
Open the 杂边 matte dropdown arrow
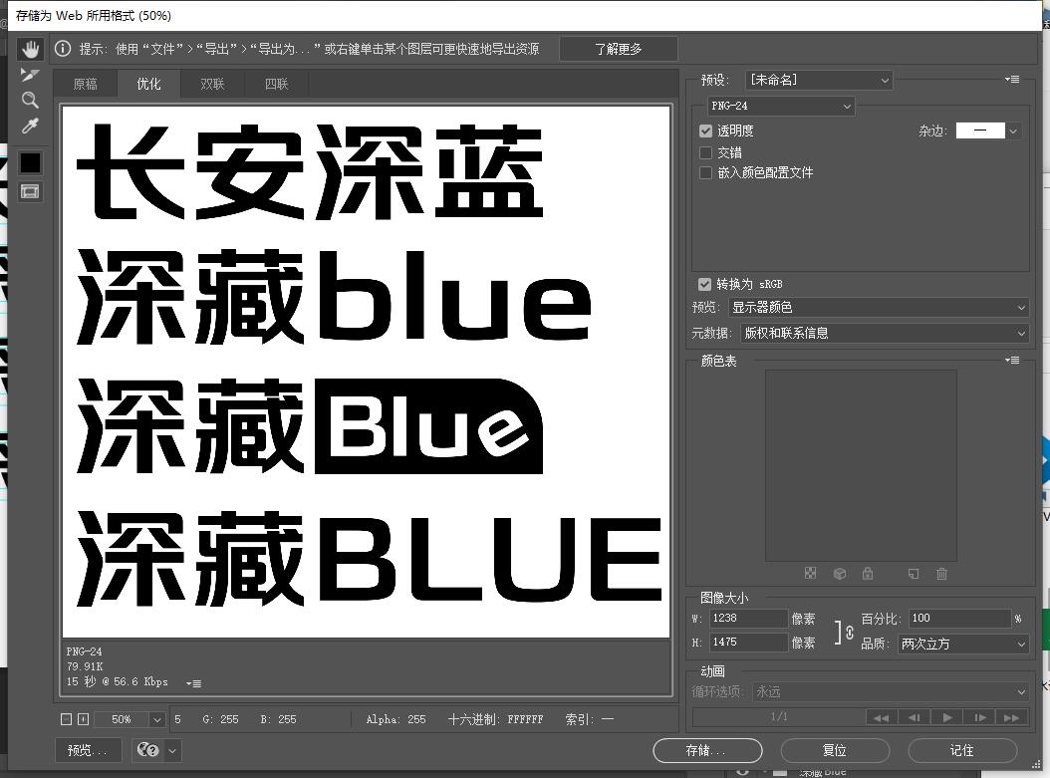1013,131
